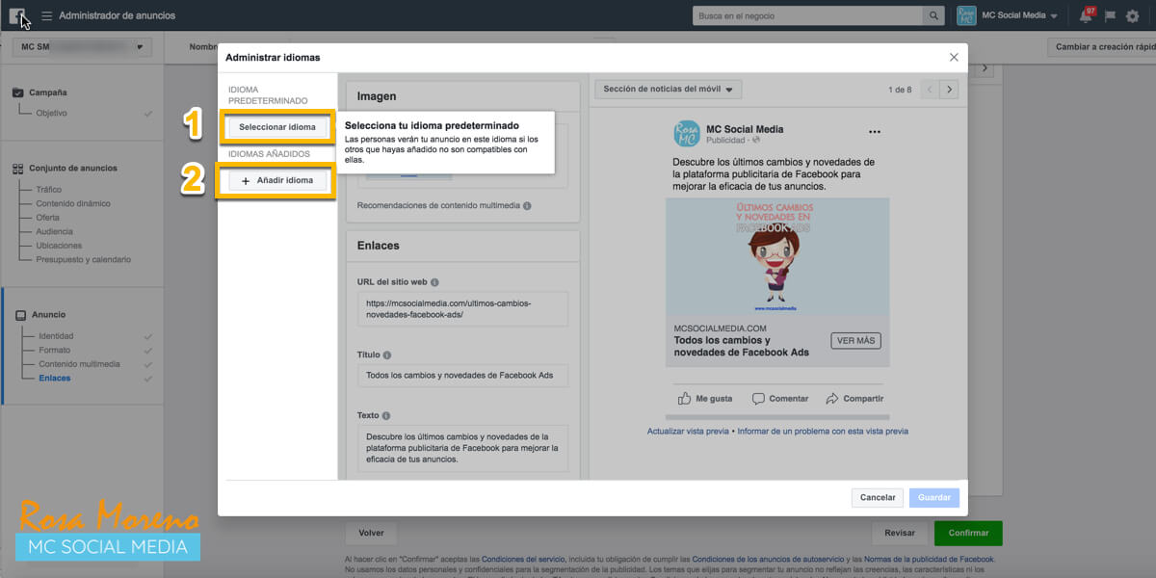This screenshot has width=1156, height=578.
Task: Click the Seleccionar idioma button
Action: [277, 127]
